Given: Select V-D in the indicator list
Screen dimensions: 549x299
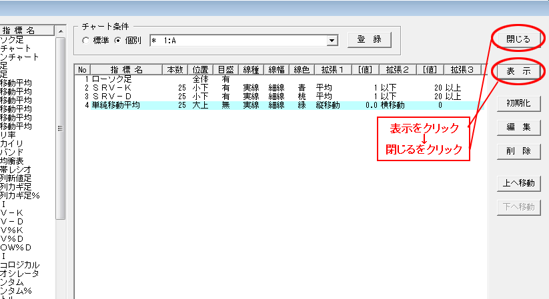Looking at the screenshot, I should click(x=11, y=222).
